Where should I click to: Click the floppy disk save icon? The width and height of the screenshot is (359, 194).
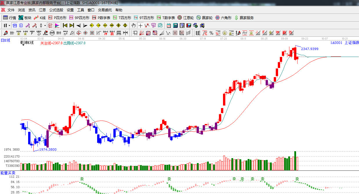coord(189,25)
